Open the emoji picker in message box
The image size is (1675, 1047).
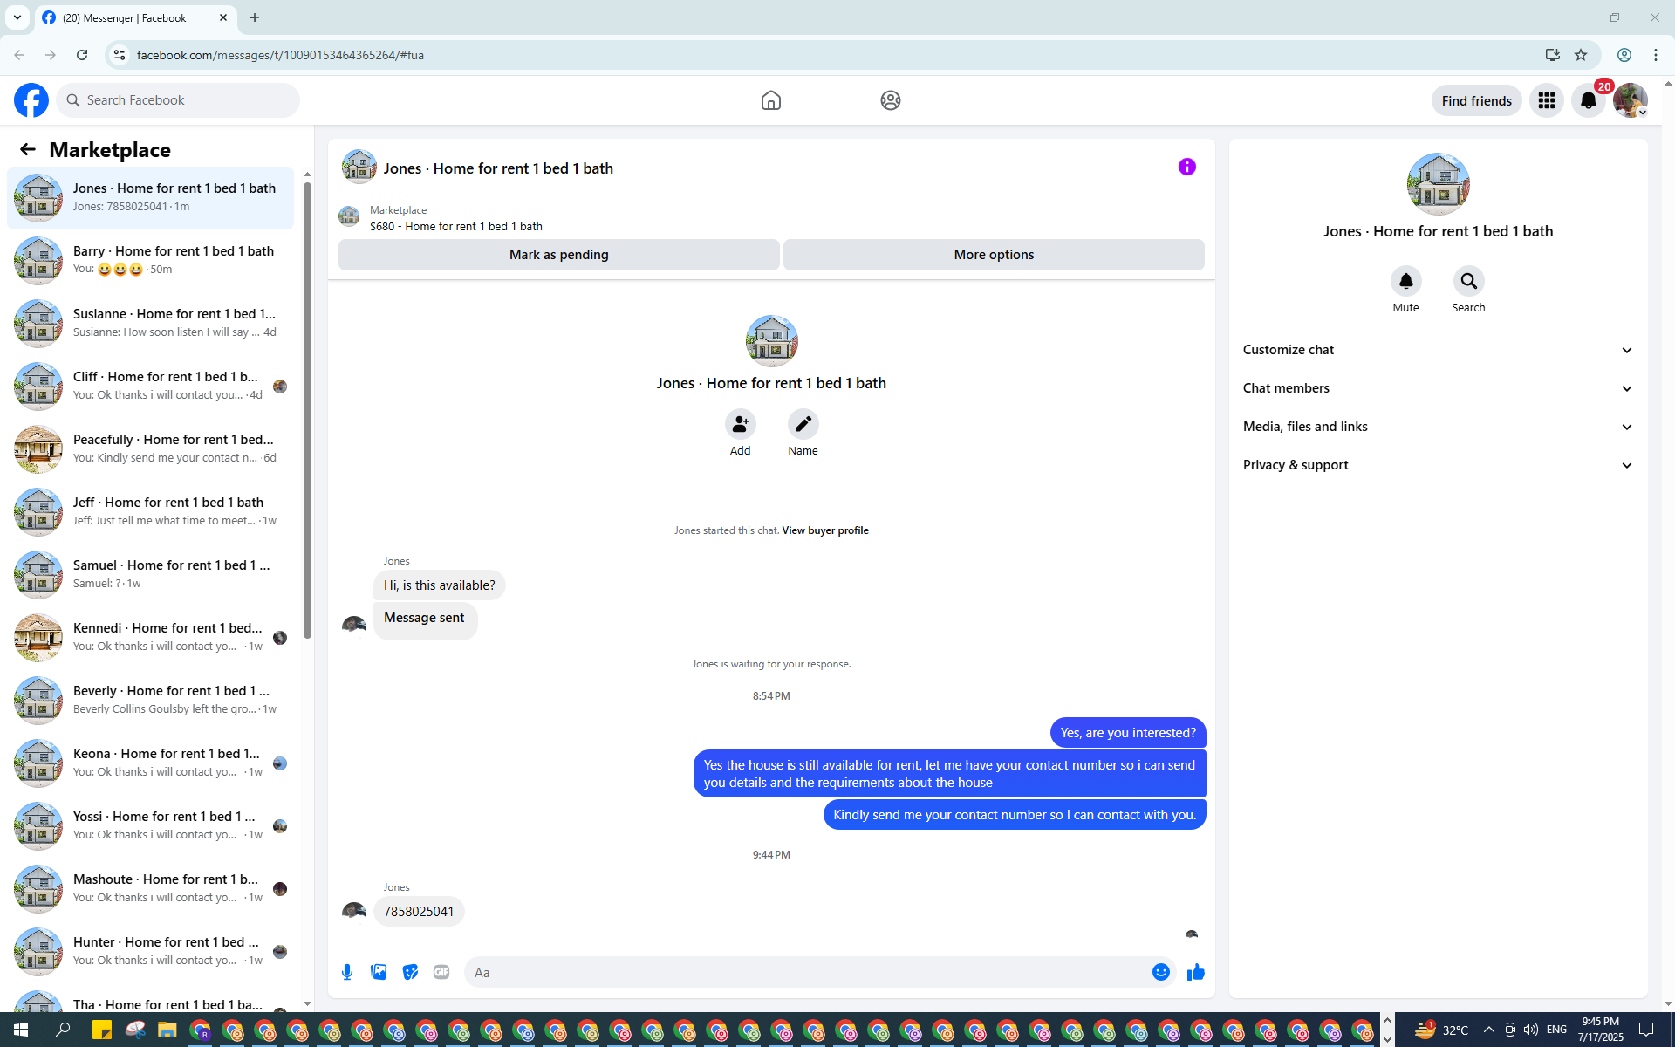tap(1161, 972)
